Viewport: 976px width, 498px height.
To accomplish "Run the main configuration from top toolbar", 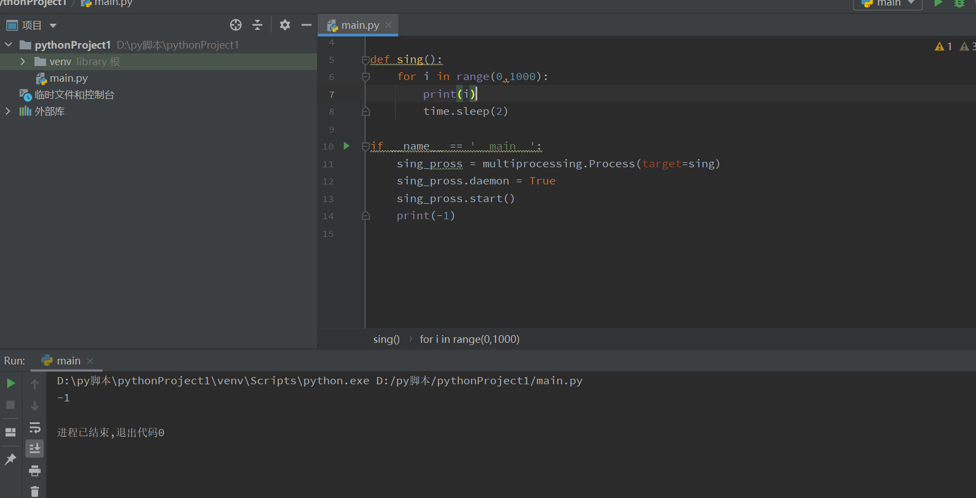I will click(x=938, y=3).
